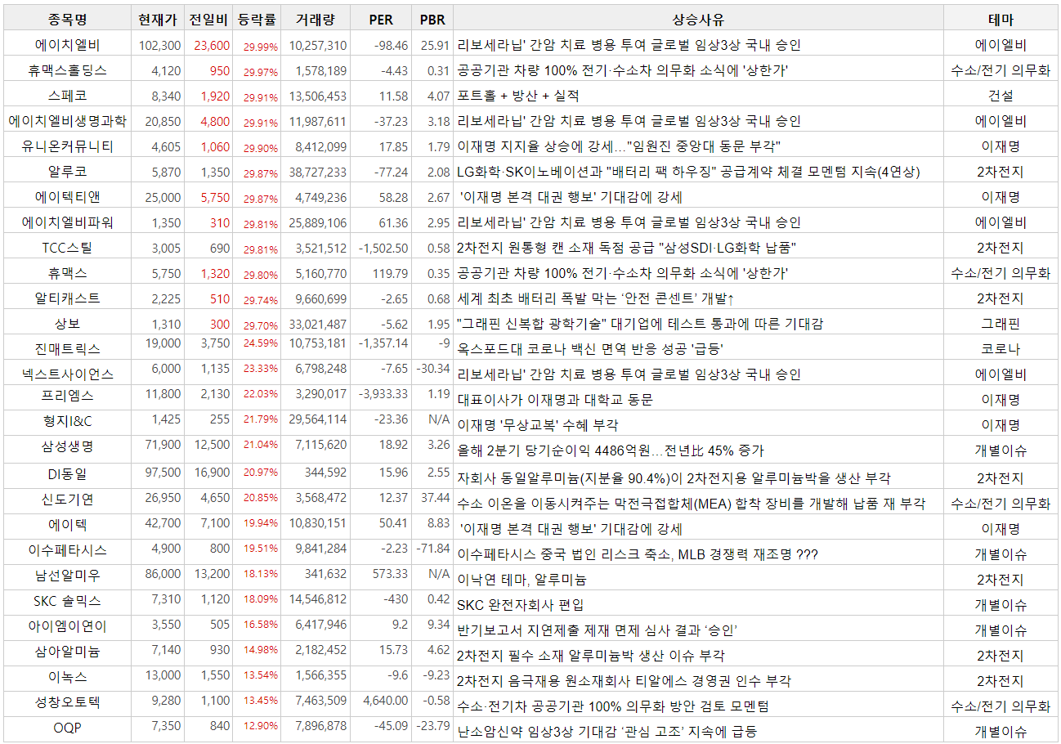Click 등락률 29.97% in 휴맥스홀딩스 row

[x=261, y=71]
